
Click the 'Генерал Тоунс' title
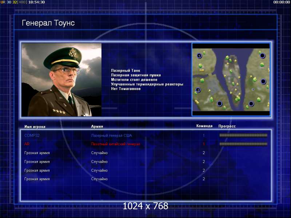click(x=48, y=23)
